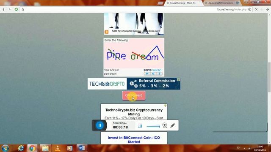Open the media player taskbar icon

(x=70, y=148)
